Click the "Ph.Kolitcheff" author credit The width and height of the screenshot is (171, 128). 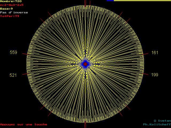157,125
